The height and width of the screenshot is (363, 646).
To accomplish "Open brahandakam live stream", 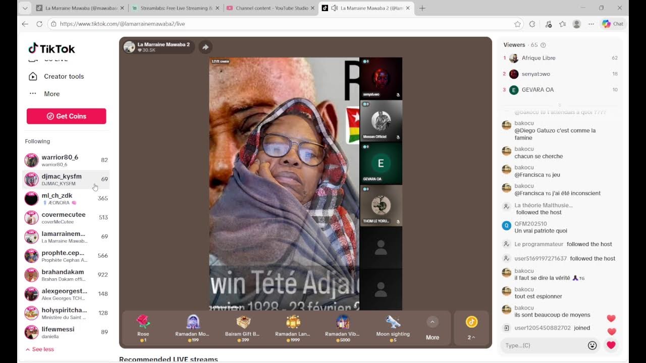I will tap(66, 275).
